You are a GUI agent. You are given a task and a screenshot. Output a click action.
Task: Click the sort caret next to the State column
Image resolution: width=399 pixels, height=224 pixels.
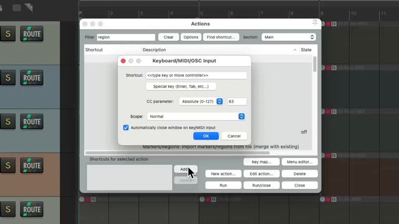295,50
